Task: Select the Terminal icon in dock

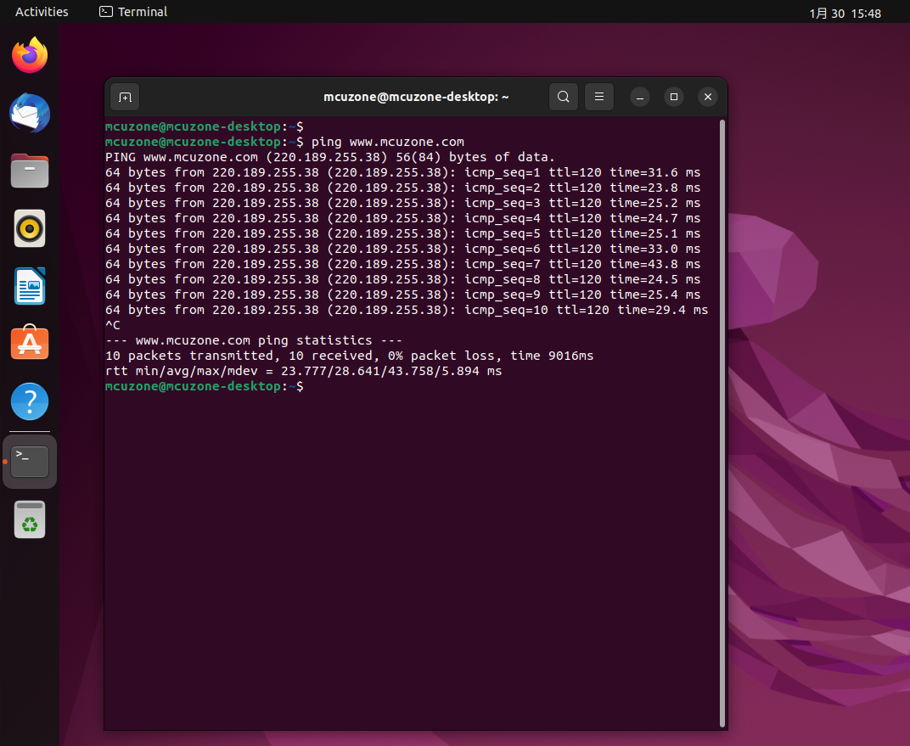Action: pos(30,462)
